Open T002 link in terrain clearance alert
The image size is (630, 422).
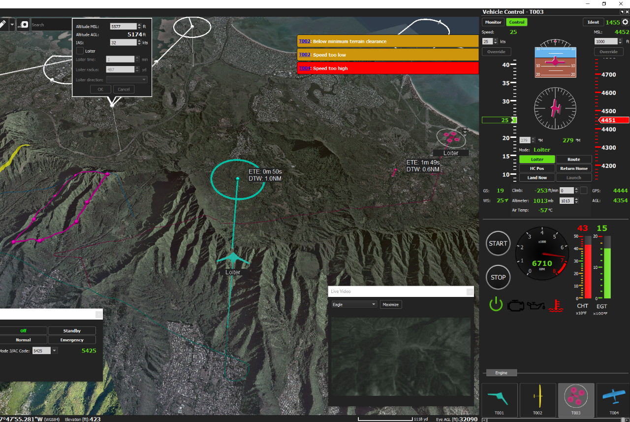point(304,41)
